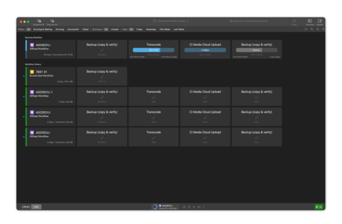342x224 pixels.
Task: Open the search options magnifier dropdown
Action: (231, 21)
